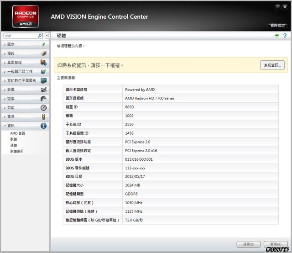The height and width of the screenshot is (253, 292).
Task: Open the 軟體更新 item under 資訊
Action: (17, 151)
